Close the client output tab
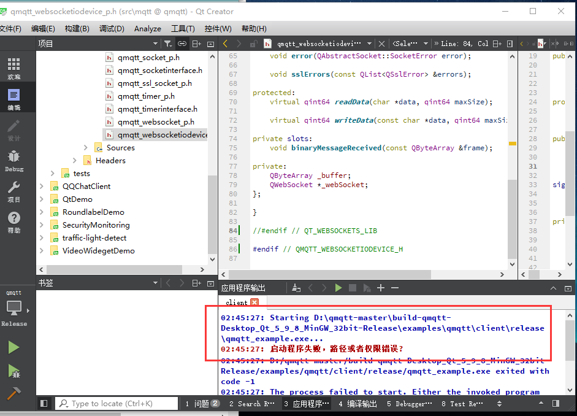Screen dimensions: 577x416 click(254, 302)
